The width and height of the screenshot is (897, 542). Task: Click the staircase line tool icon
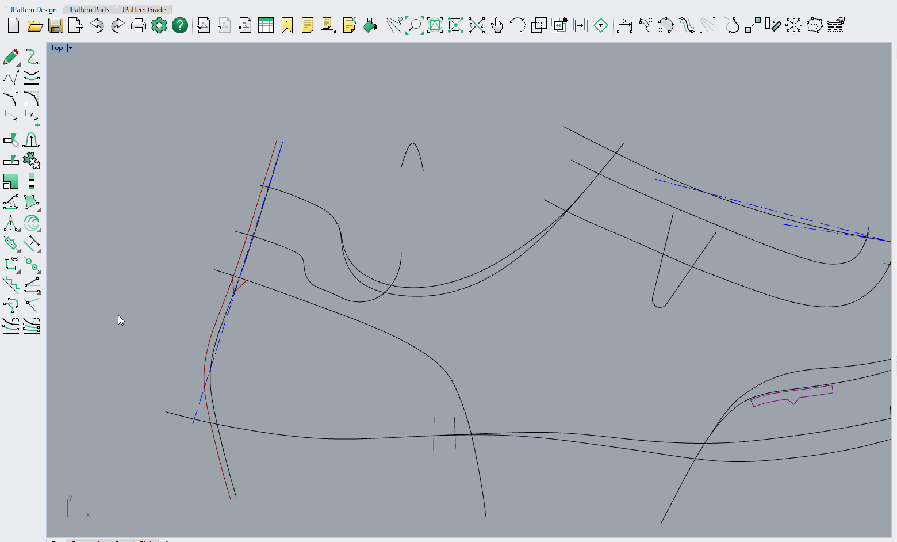11,284
